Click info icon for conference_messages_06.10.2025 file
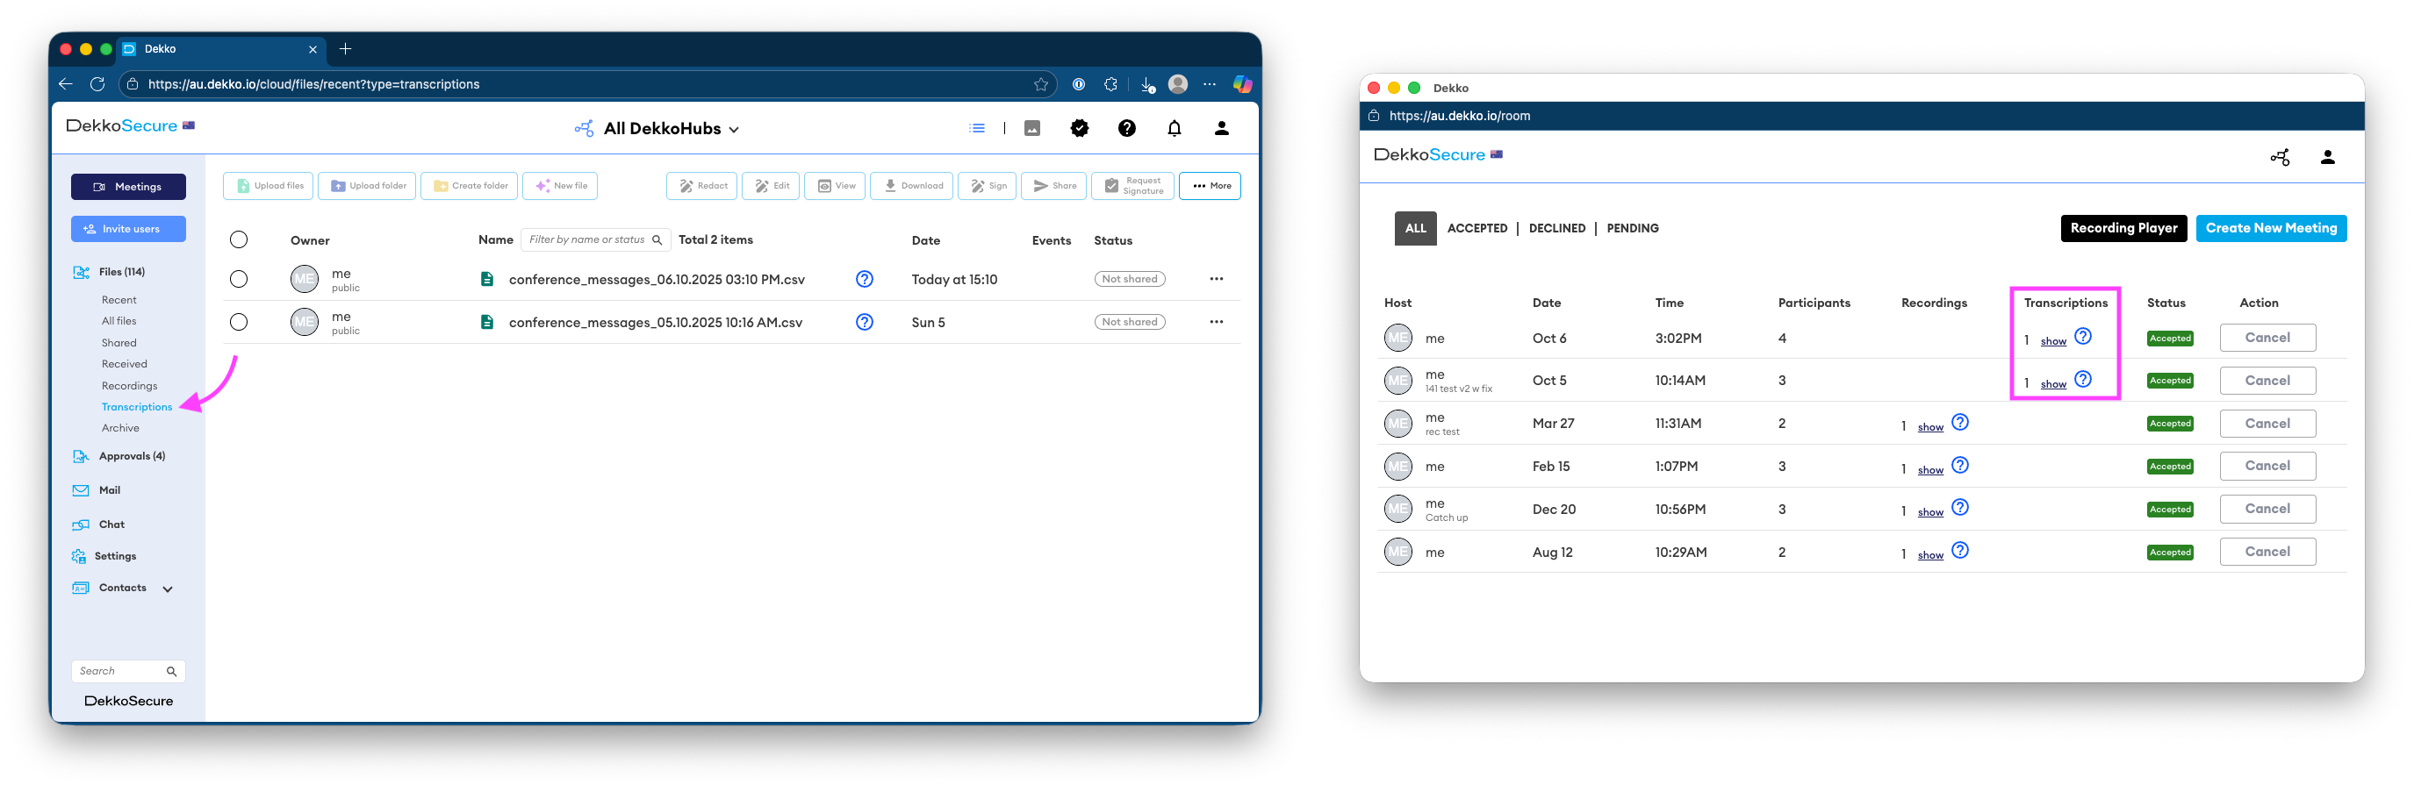Viewport: 2414px width, 792px height. pos(864,279)
